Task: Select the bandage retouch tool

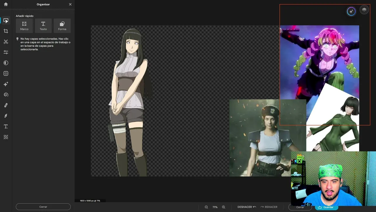Action: point(6,105)
